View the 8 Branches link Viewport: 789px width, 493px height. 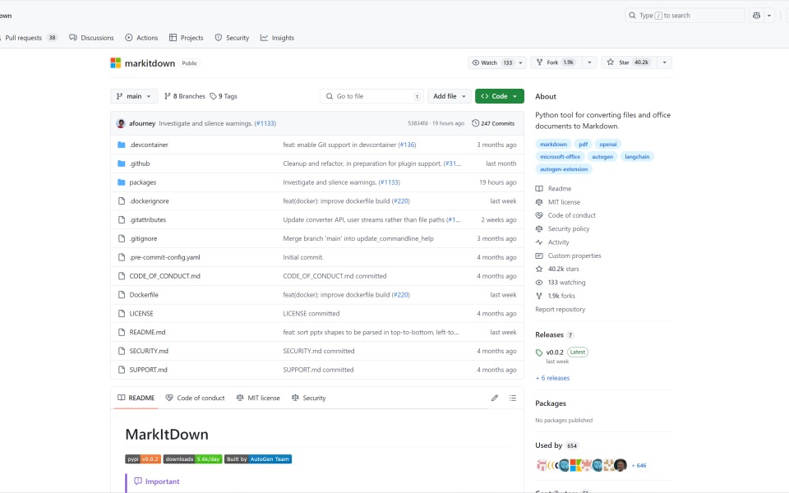185,96
